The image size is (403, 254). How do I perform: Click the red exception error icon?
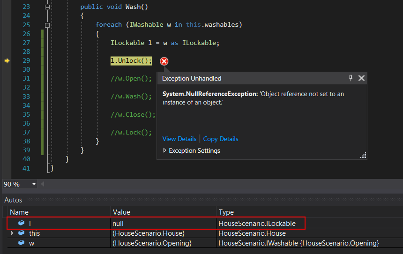(164, 61)
